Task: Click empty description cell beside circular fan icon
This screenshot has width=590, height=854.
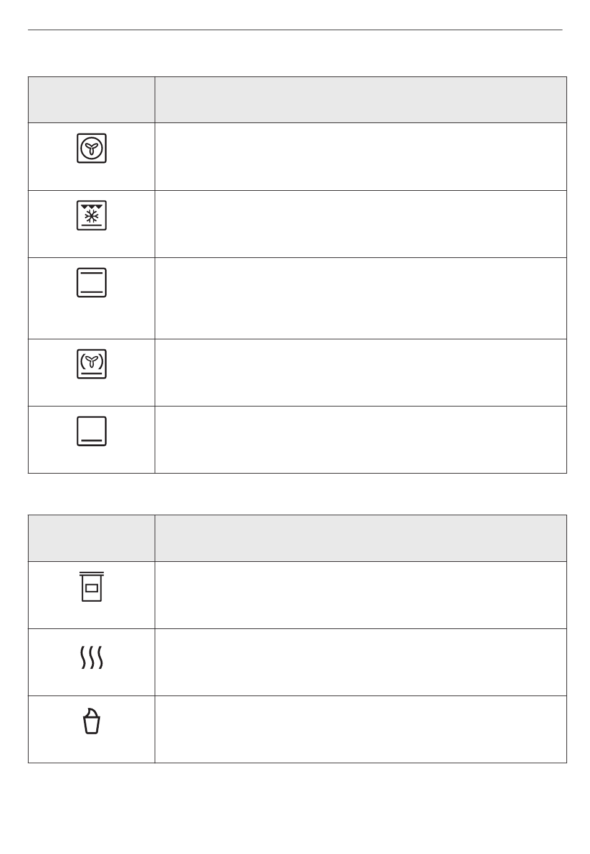Action: tap(361, 157)
